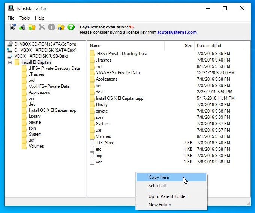The image size is (255, 213).
Task: Sort by the Date modified column header
Action: 209,46
